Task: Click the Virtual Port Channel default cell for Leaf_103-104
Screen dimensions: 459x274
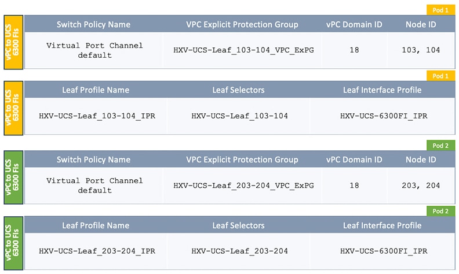Action: (94, 50)
